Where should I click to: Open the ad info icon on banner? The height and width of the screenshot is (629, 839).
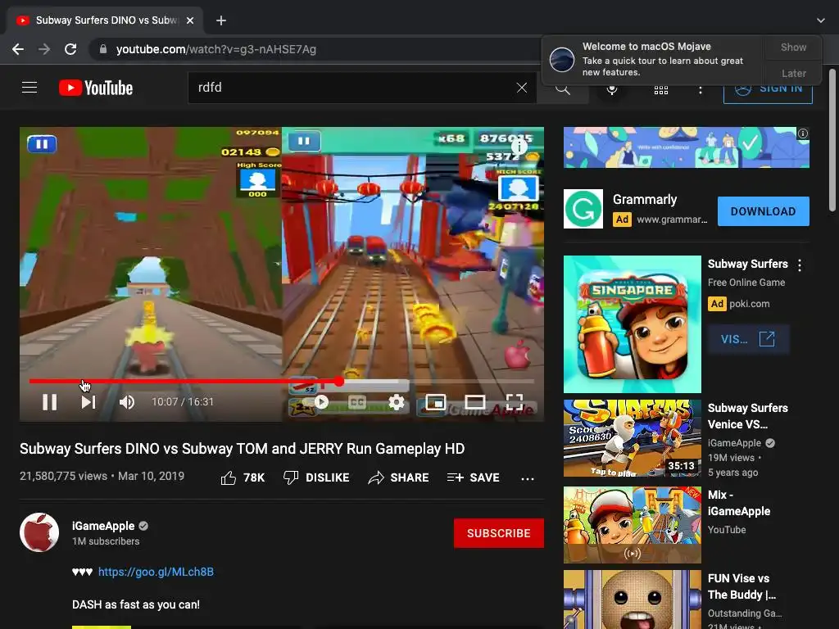click(803, 133)
